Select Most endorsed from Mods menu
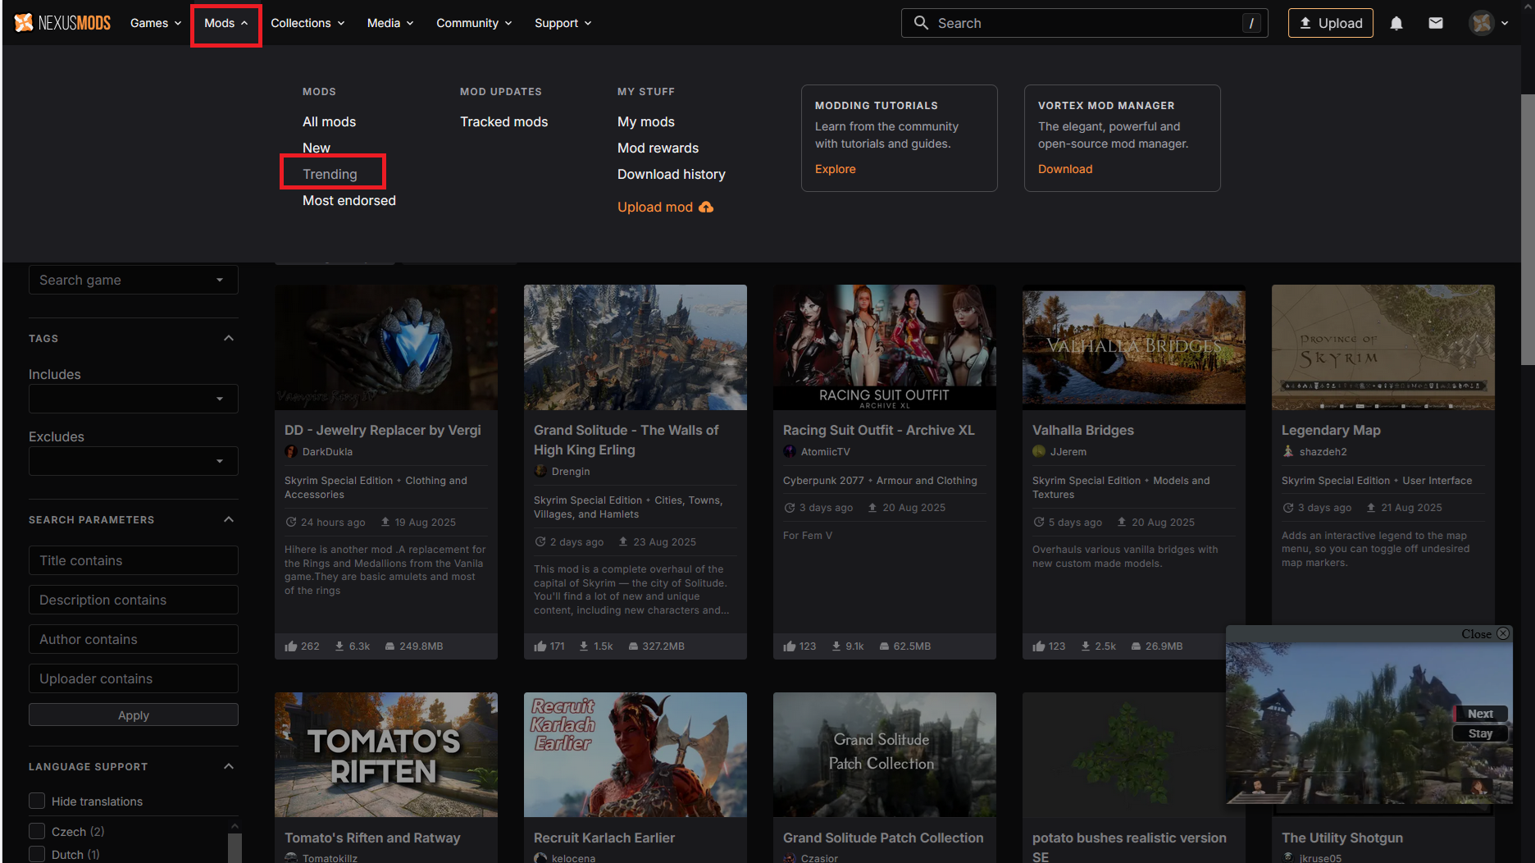 pyautogui.click(x=348, y=200)
